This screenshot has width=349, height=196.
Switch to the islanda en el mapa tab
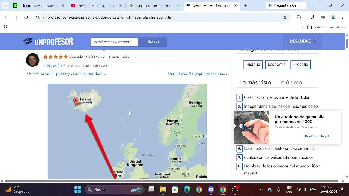point(154,5)
